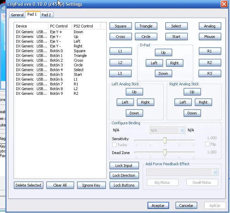Click D-Pad Right button

coord(175,63)
